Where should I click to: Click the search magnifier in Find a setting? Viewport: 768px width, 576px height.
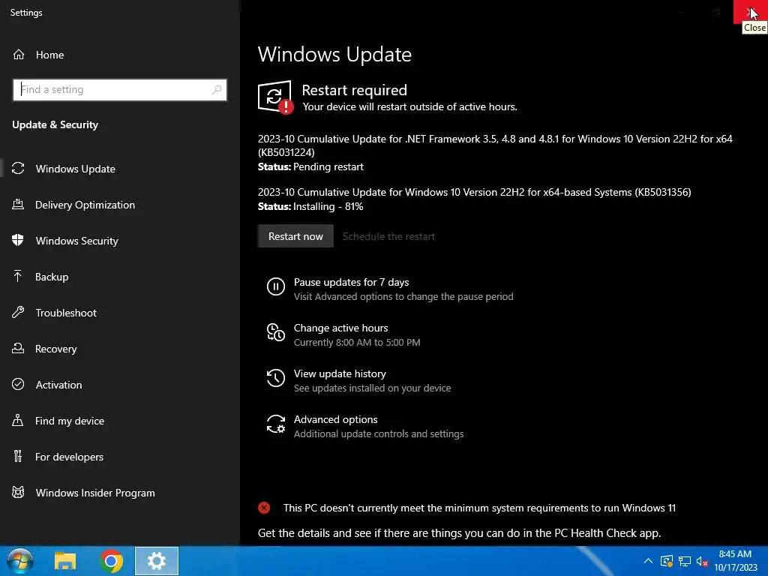(x=217, y=90)
